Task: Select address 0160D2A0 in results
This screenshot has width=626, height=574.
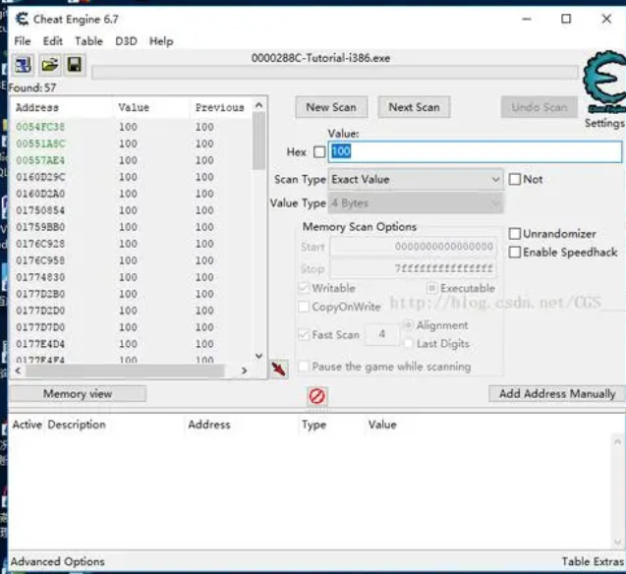Action: [x=40, y=194]
